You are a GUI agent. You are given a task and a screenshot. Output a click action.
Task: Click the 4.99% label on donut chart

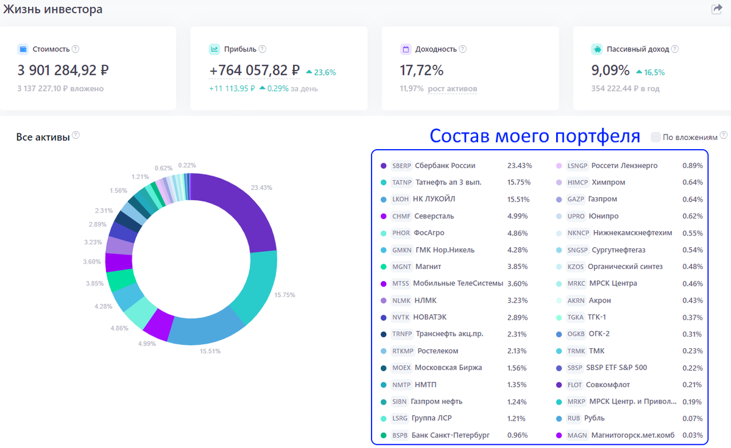pyautogui.click(x=147, y=344)
